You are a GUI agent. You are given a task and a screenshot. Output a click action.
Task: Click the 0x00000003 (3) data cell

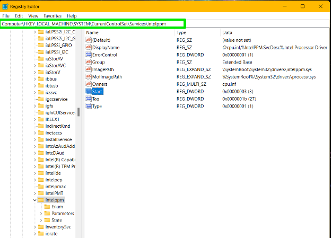coord(238,91)
